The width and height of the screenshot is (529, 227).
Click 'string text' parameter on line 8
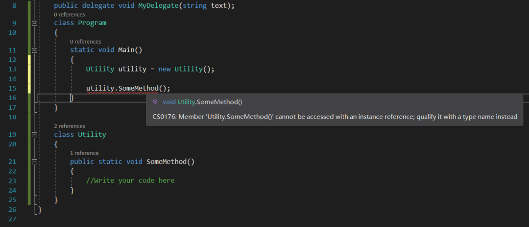coord(205,6)
